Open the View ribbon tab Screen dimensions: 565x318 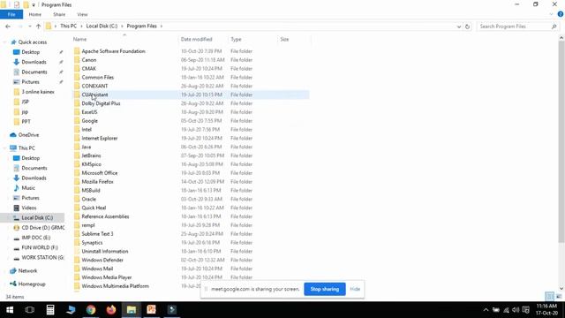click(82, 14)
